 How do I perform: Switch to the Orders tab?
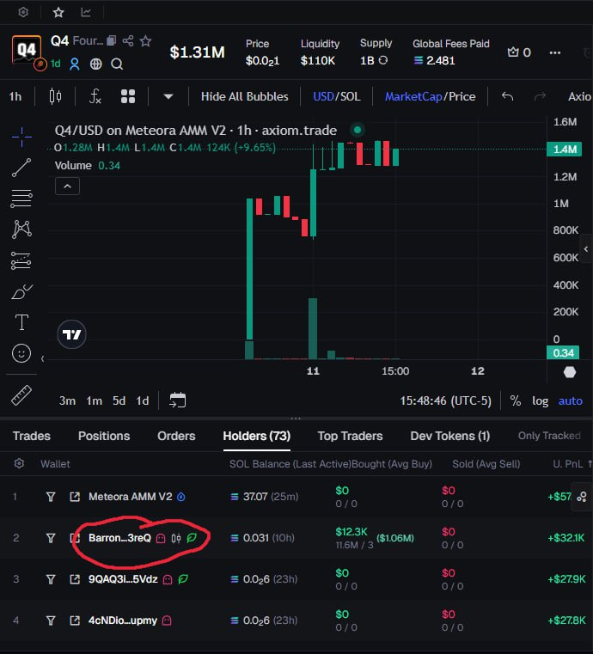point(176,436)
